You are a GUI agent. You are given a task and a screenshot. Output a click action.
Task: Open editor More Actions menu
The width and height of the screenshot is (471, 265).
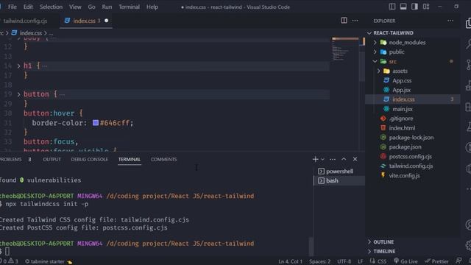point(355,21)
